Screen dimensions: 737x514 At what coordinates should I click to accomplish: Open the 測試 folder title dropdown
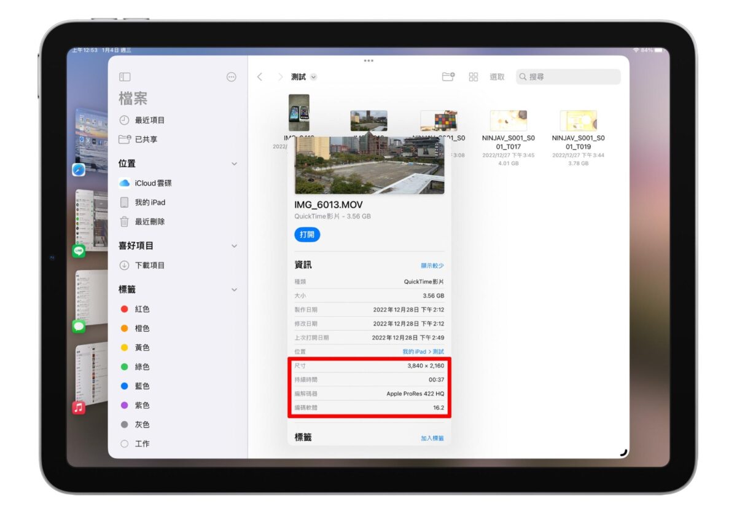pyautogui.click(x=304, y=77)
